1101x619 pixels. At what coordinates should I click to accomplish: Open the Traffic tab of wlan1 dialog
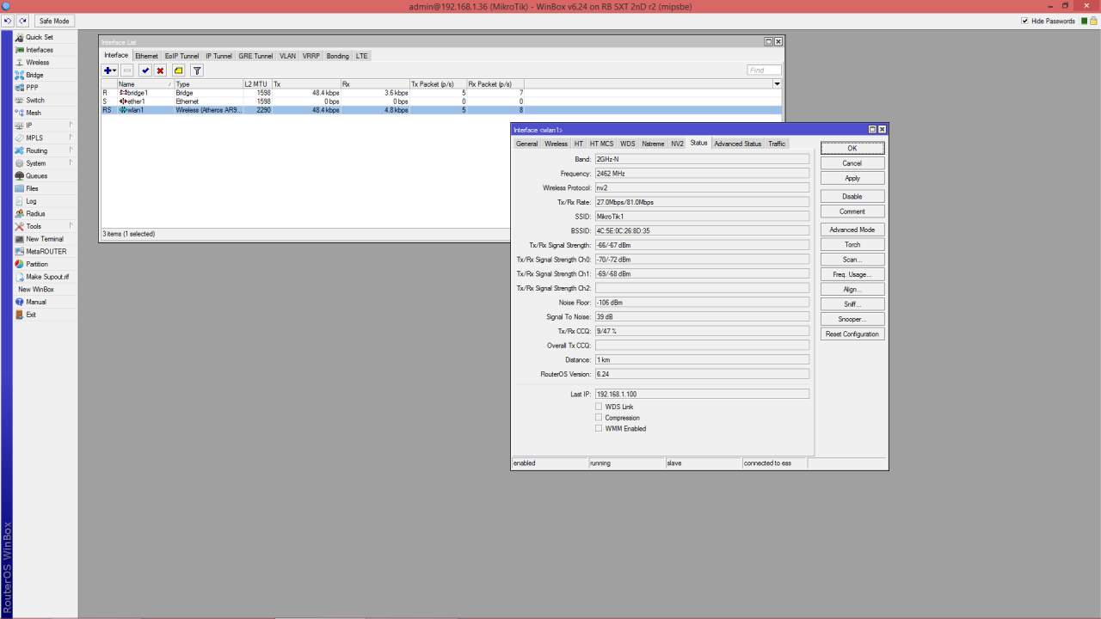click(777, 144)
